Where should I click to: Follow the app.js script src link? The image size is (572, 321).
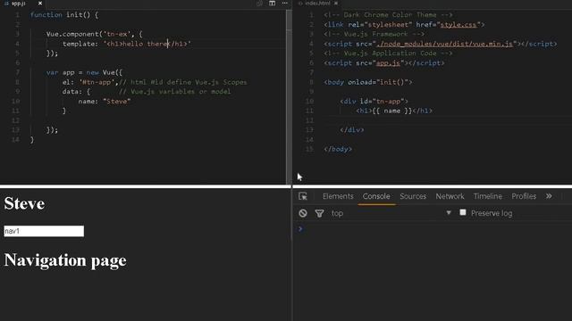click(388, 63)
